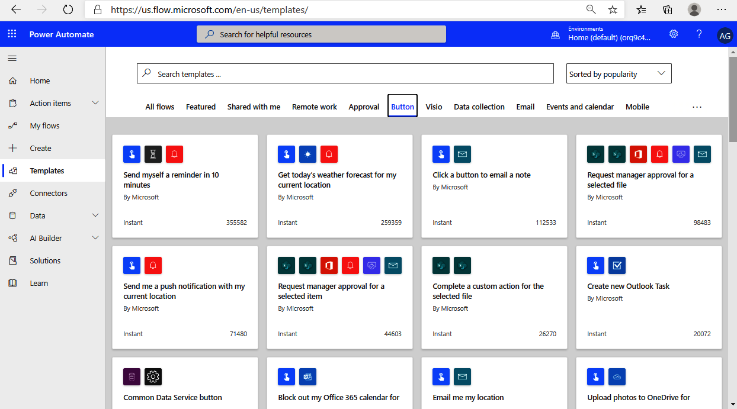The width and height of the screenshot is (737, 409).
Task: Switch to the Data collection tab
Action: coord(479,107)
